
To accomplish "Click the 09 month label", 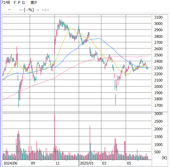I will (x=33, y=163).
